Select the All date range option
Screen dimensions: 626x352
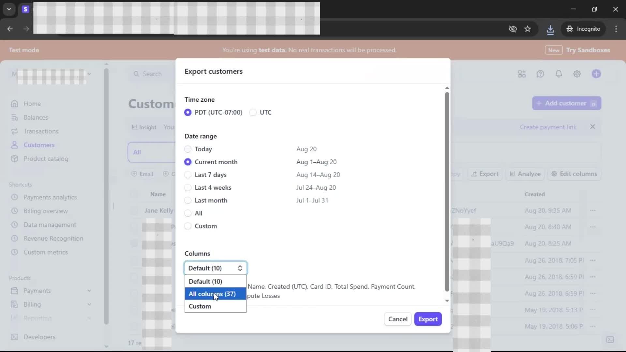[188, 213]
